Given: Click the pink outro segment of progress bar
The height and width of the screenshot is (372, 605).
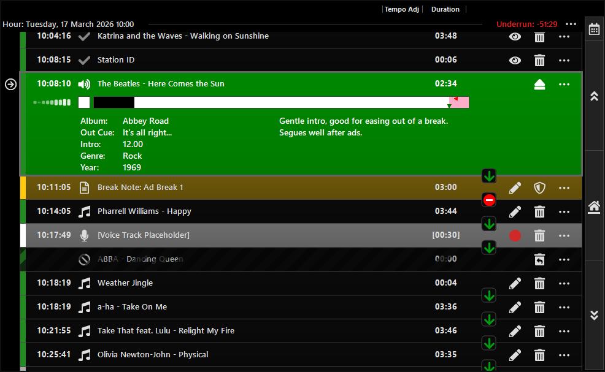Looking at the screenshot, I should pyautogui.click(x=459, y=102).
